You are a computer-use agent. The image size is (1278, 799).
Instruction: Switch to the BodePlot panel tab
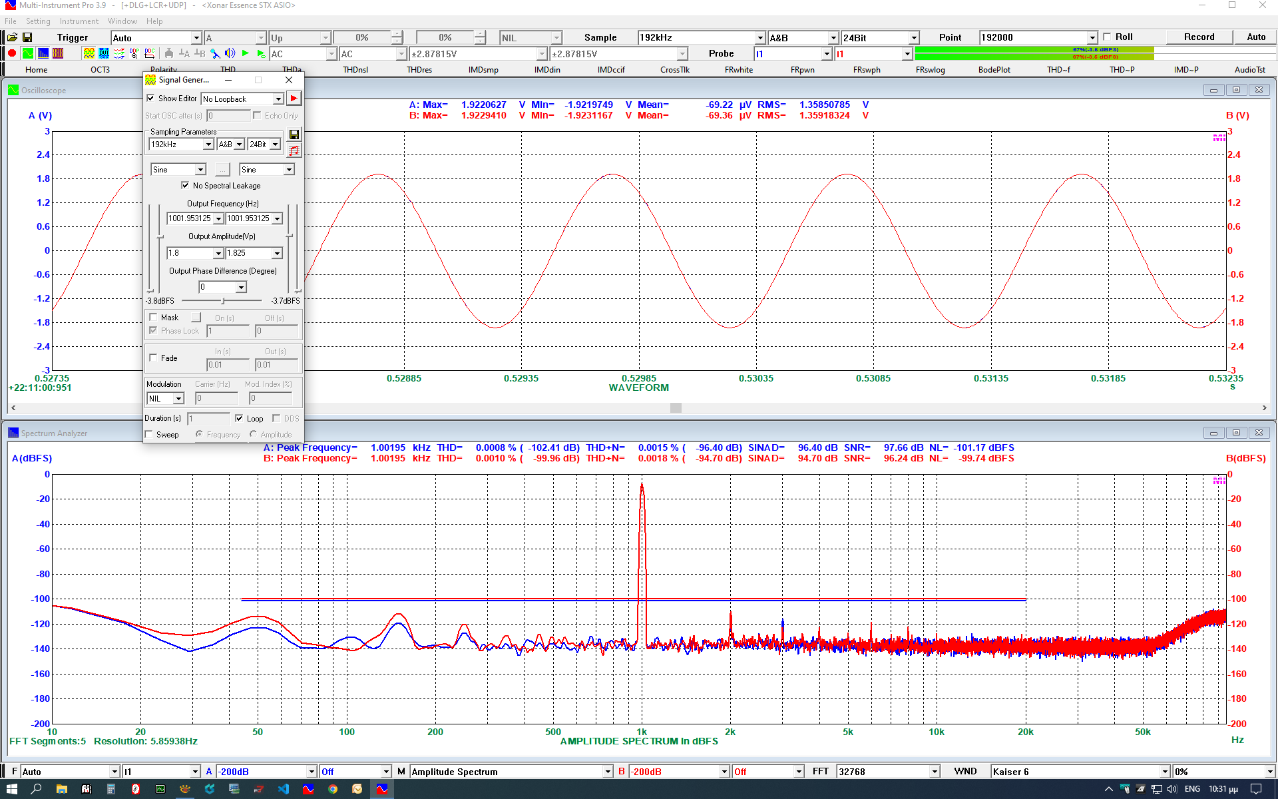click(994, 70)
